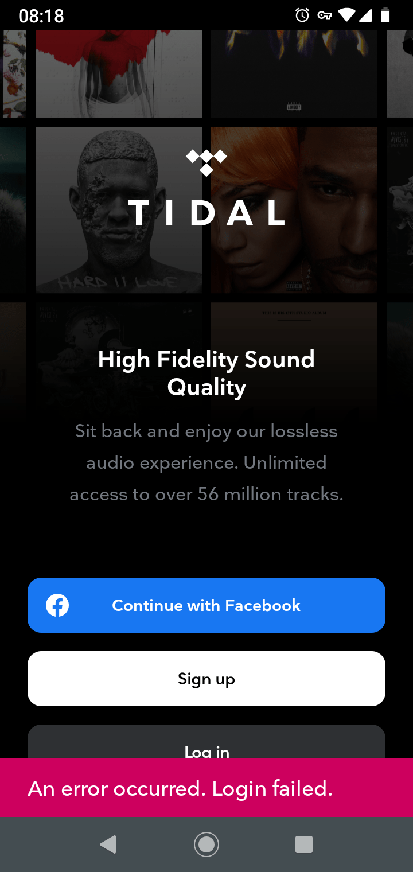
Task: Tap the Wi-Fi signal status icon
Action: click(x=346, y=15)
